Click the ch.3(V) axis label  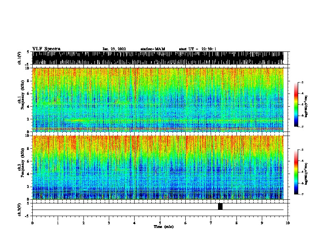point(20,210)
